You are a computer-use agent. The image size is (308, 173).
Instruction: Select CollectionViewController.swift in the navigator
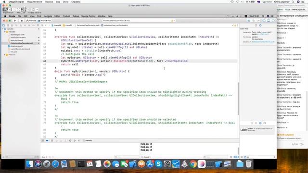pyautogui.click(x=21, y=43)
